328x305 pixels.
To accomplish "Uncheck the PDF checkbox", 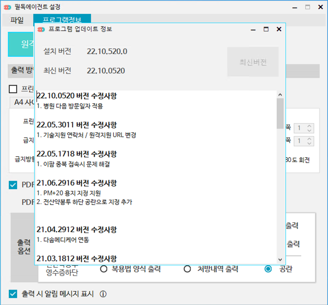I will [13, 185].
